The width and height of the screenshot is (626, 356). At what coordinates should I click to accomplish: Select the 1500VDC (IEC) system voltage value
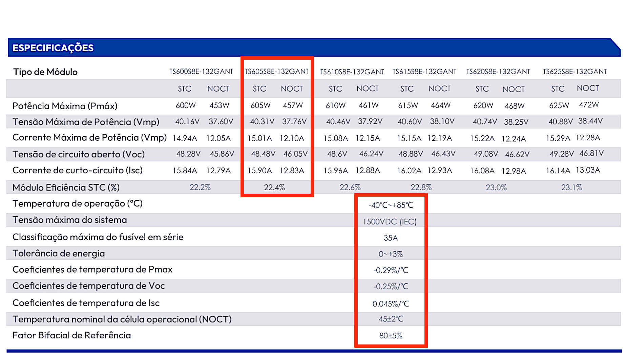(390, 222)
